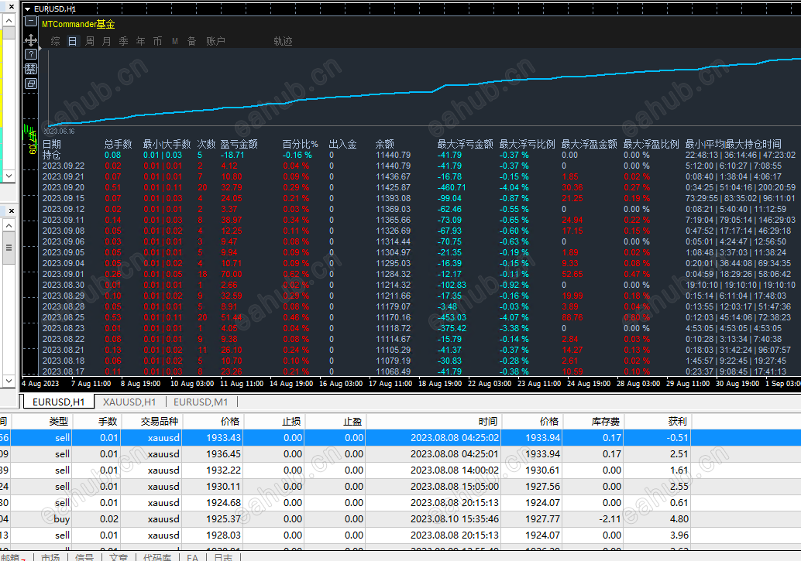Click the minus collapse icon on MTCommander panel
Viewport: 801px width, 561px height.
point(31,22)
